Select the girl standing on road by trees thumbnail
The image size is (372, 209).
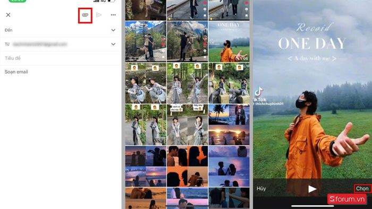(x=146, y=125)
